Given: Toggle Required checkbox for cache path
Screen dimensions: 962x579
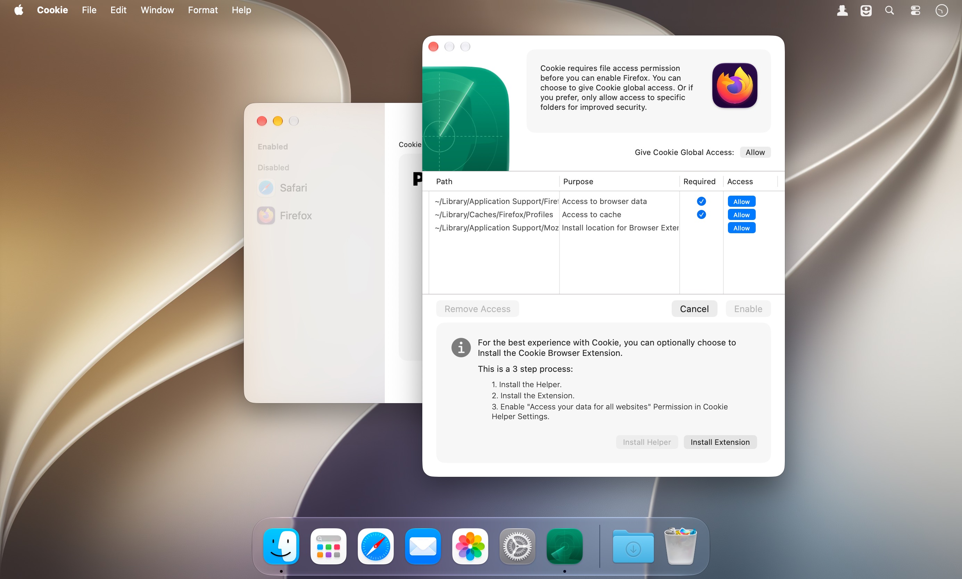Looking at the screenshot, I should pos(701,214).
